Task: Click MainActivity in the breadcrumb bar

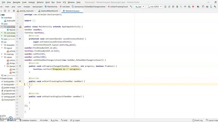Action: point(51,7)
